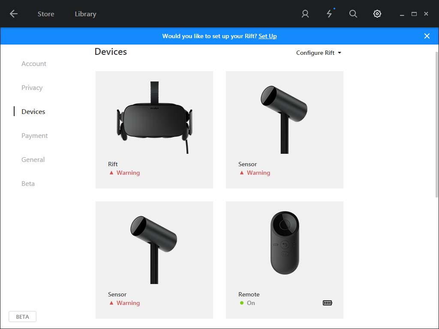Click the Remote On status text
The image size is (439, 329).
point(251,303)
